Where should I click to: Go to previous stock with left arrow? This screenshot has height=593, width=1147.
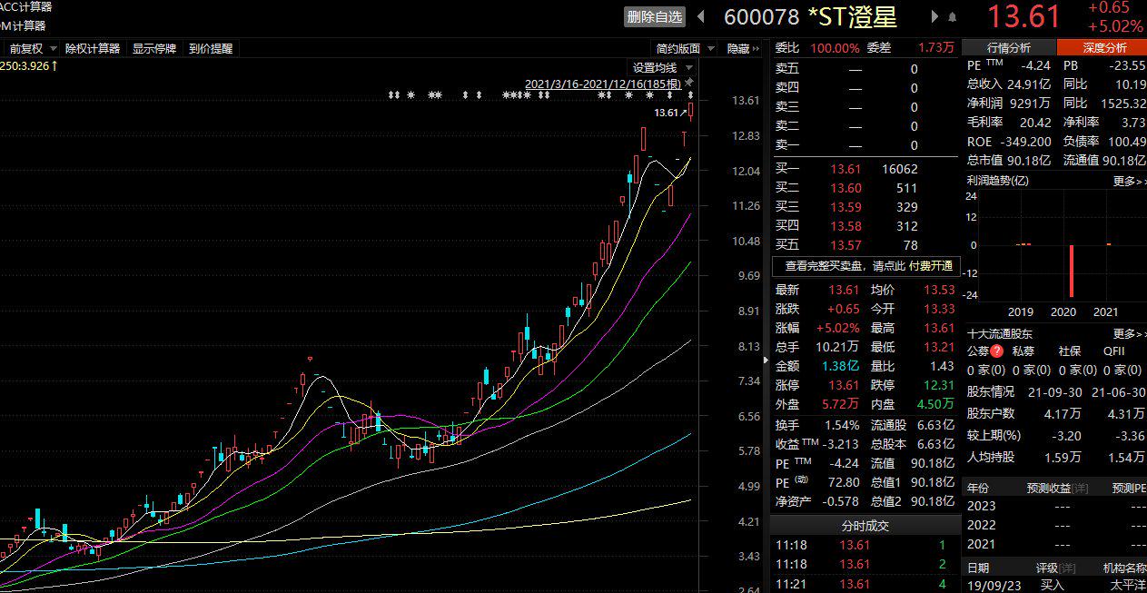coord(700,16)
